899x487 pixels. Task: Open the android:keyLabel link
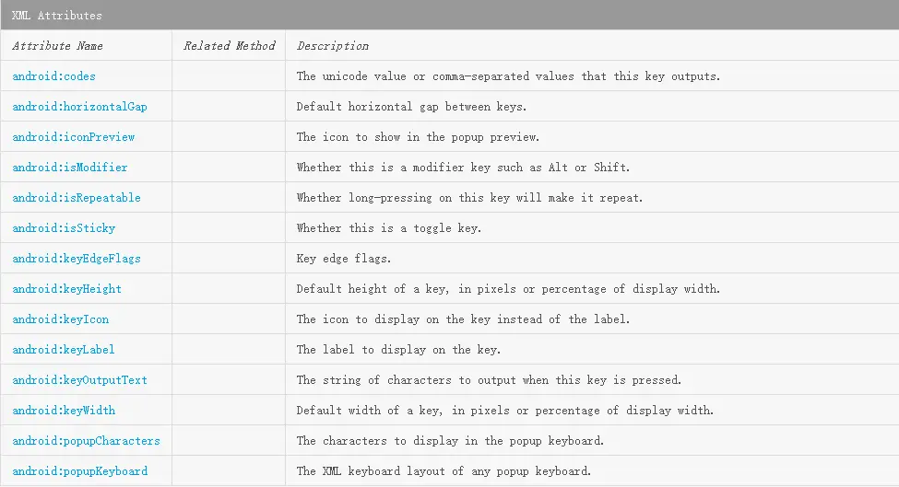click(64, 349)
